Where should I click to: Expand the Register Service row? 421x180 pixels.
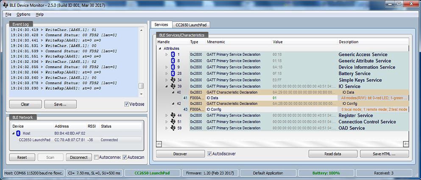167,115
